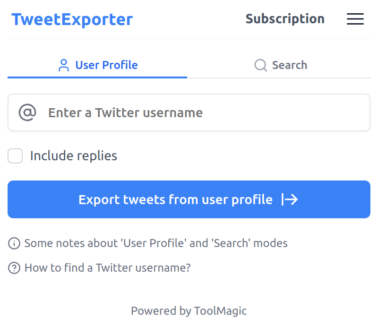Viewport: 378px width, 326px height.
Task: Click the 'Search' tab label text
Action: pyautogui.click(x=289, y=65)
